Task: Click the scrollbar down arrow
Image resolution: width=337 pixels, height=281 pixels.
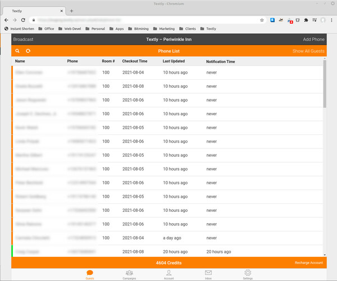Action: 325,255
